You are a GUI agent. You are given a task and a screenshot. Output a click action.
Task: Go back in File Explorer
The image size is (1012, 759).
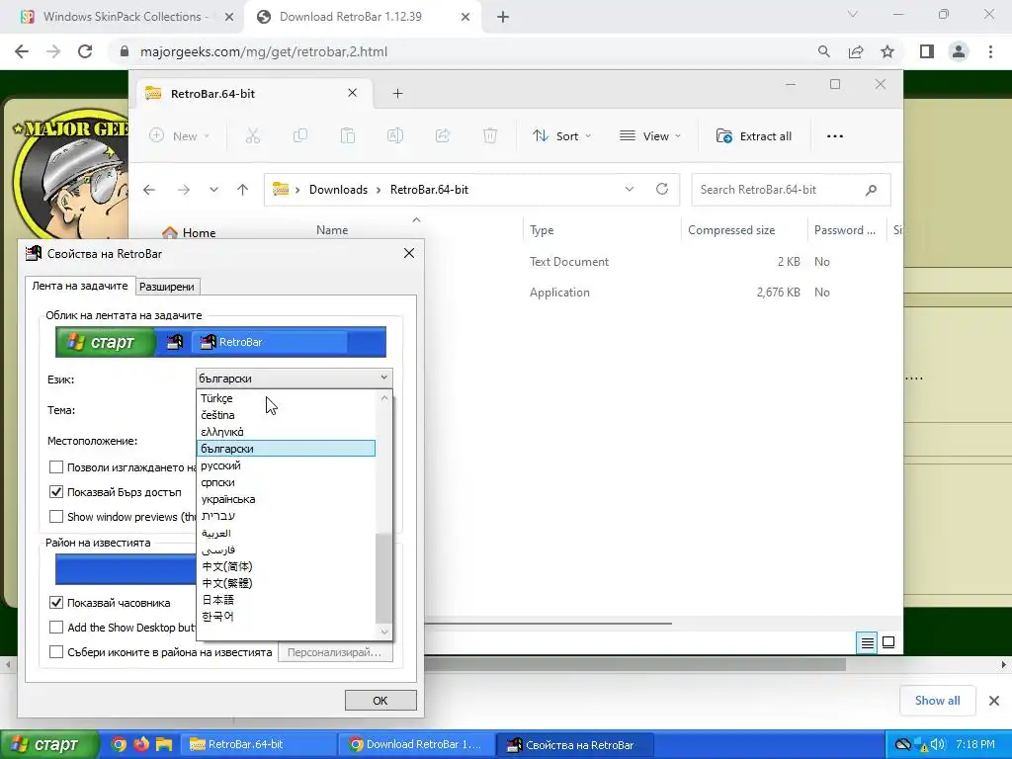pyautogui.click(x=149, y=190)
